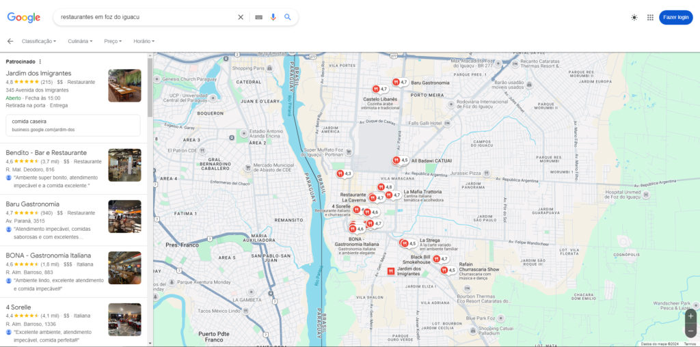Click the square Jardim dos Imigrantes marker
The width and height of the screenshot is (700, 347).
pos(391,270)
